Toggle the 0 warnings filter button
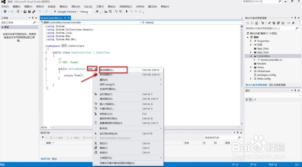Screen dimensions: 302x167 tap(73, 138)
